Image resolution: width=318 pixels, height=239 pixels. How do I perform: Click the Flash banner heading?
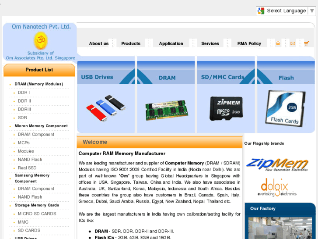pyautogui.click(x=286, y=78)
